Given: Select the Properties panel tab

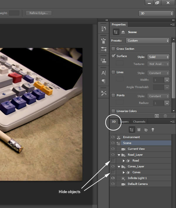Looking at the screenshot, I should [119, 25].
